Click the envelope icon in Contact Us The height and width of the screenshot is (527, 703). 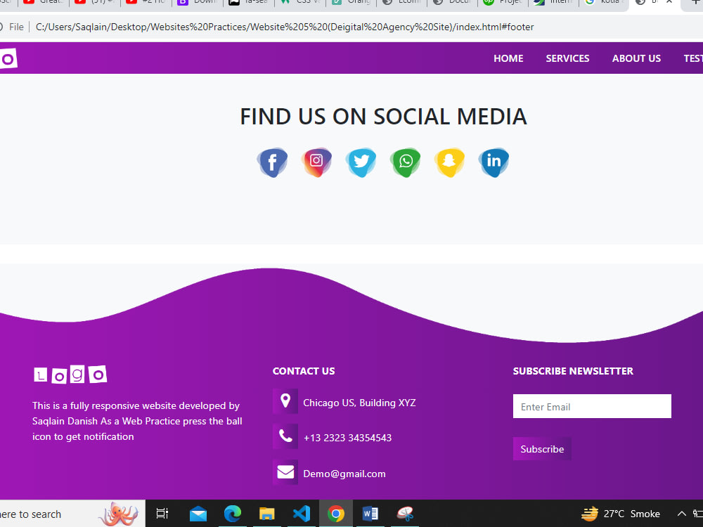coord(285,472)
